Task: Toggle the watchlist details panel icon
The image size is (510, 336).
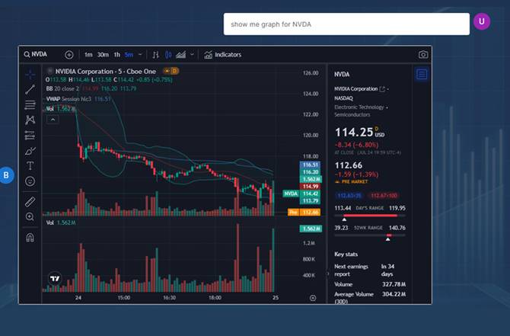Action: [422, 74]
